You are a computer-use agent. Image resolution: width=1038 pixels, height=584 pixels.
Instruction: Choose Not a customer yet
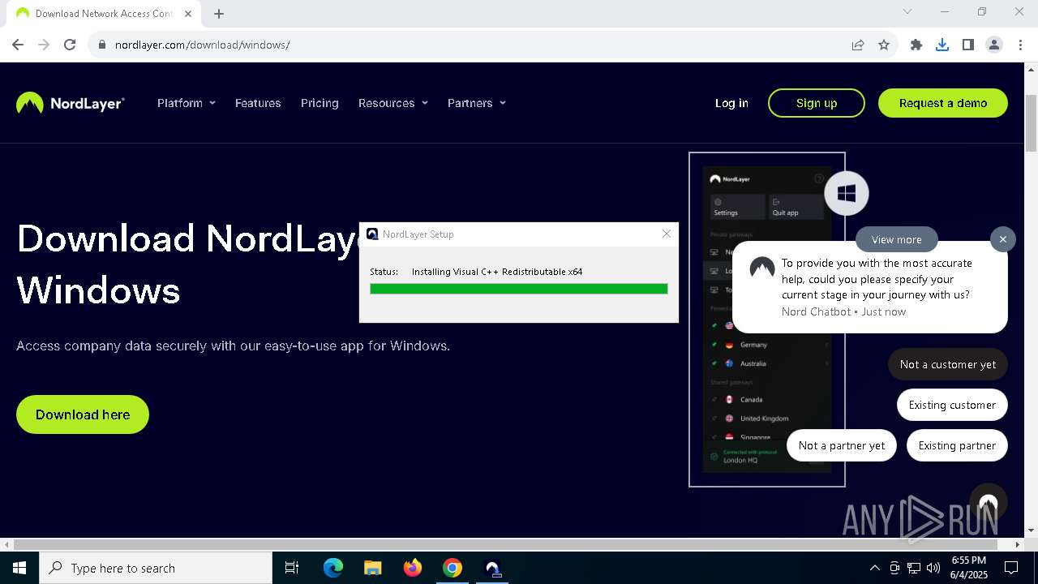[x=948, y=364]
